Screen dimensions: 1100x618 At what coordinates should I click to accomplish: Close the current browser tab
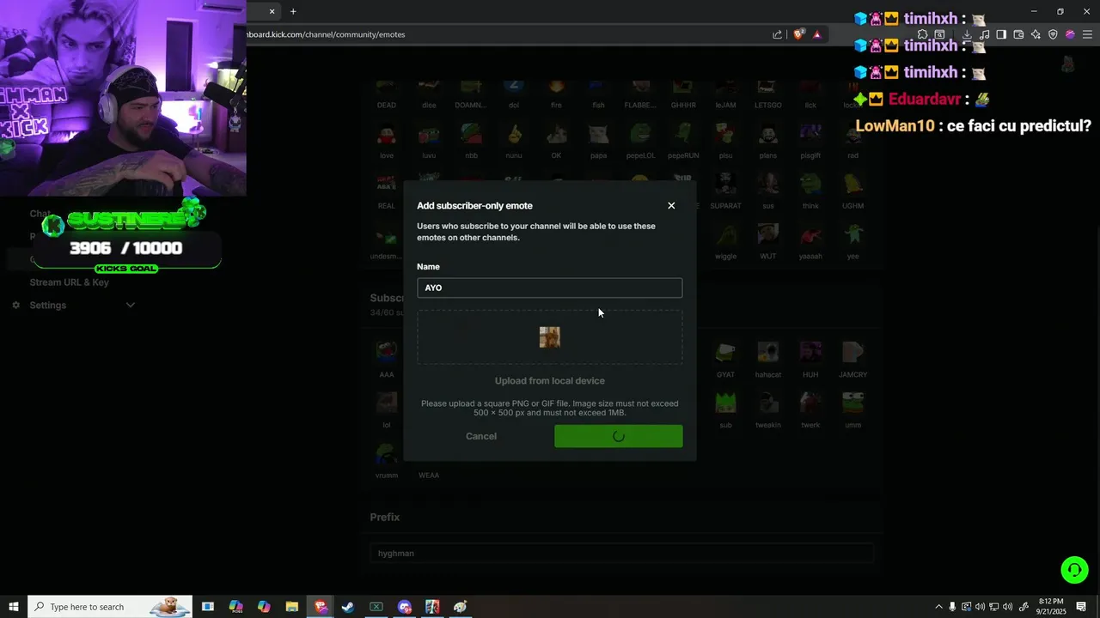coord(272,11)
